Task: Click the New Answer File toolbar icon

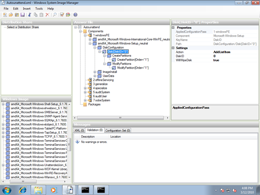Action: (5, 15)
